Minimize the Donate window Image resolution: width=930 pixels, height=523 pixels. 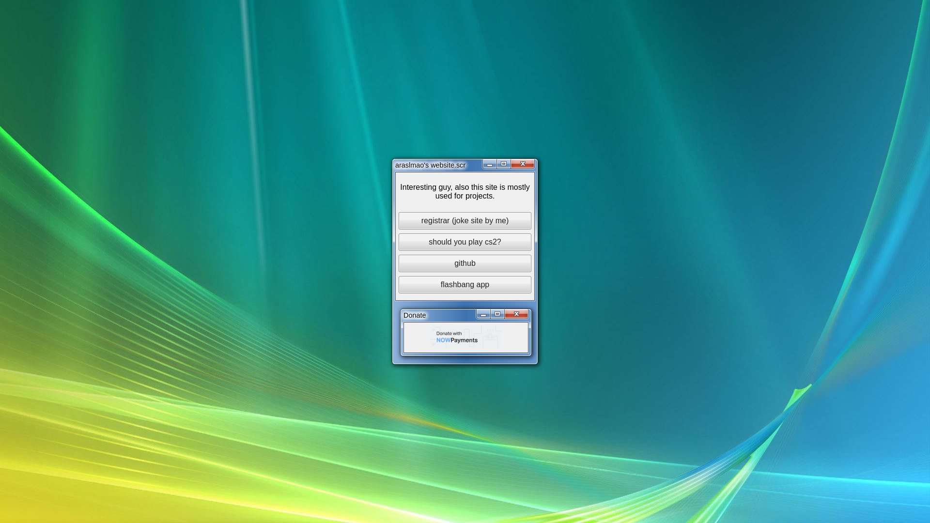[x=483, y=314]
